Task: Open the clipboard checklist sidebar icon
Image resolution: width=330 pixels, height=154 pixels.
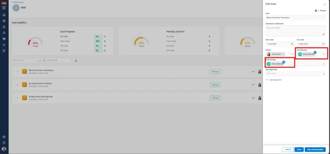Action: point(4,27)
